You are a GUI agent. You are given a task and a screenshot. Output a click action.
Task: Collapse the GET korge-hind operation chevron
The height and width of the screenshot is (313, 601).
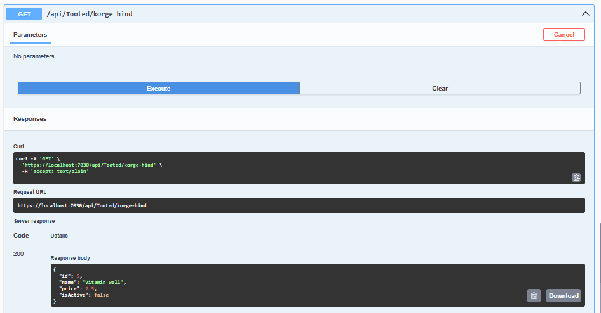(x=585, y=13)
